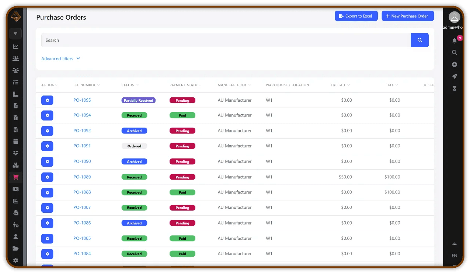
Task: Click the blue search submit button
Action: point(420,40)
